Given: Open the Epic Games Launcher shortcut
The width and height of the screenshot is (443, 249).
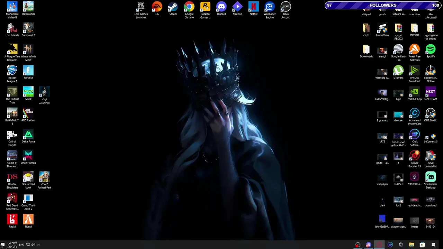Looking at the screenshot, I should click(x=141, y=10).
